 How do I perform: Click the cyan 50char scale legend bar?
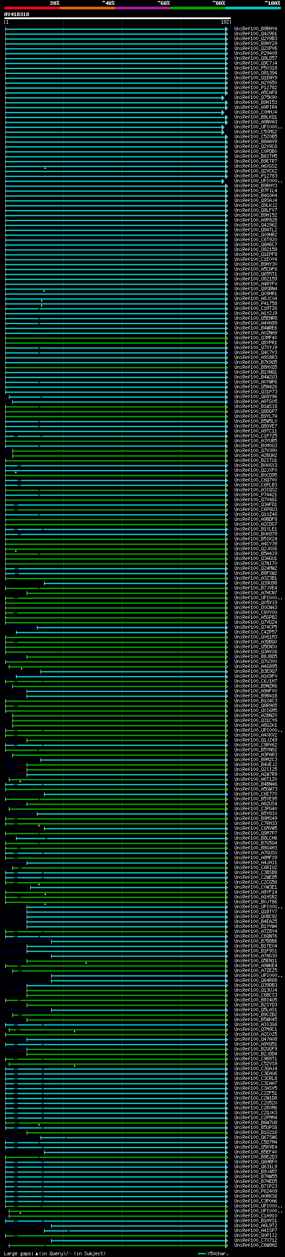click(202, 1253)
